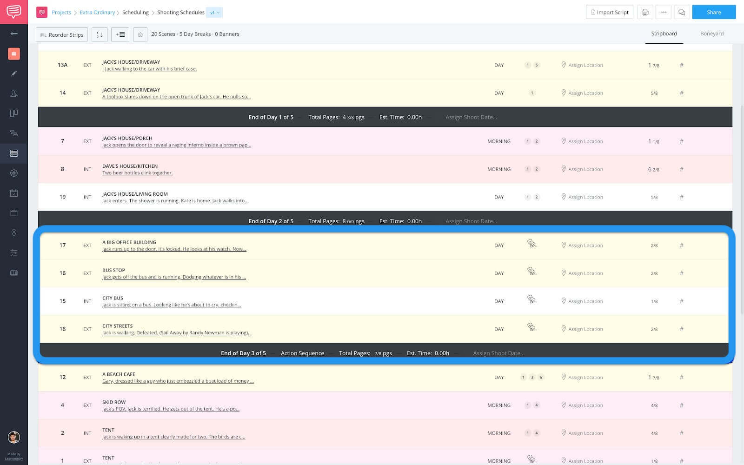Click the Projects breadcrumb

[61, 13]
